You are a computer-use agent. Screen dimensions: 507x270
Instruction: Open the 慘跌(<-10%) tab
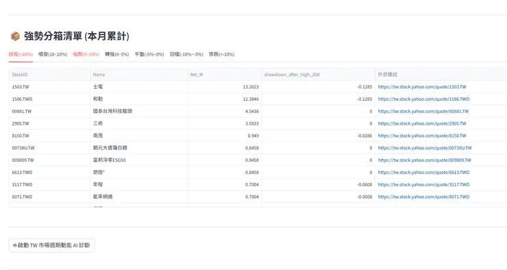click(221, 54)
